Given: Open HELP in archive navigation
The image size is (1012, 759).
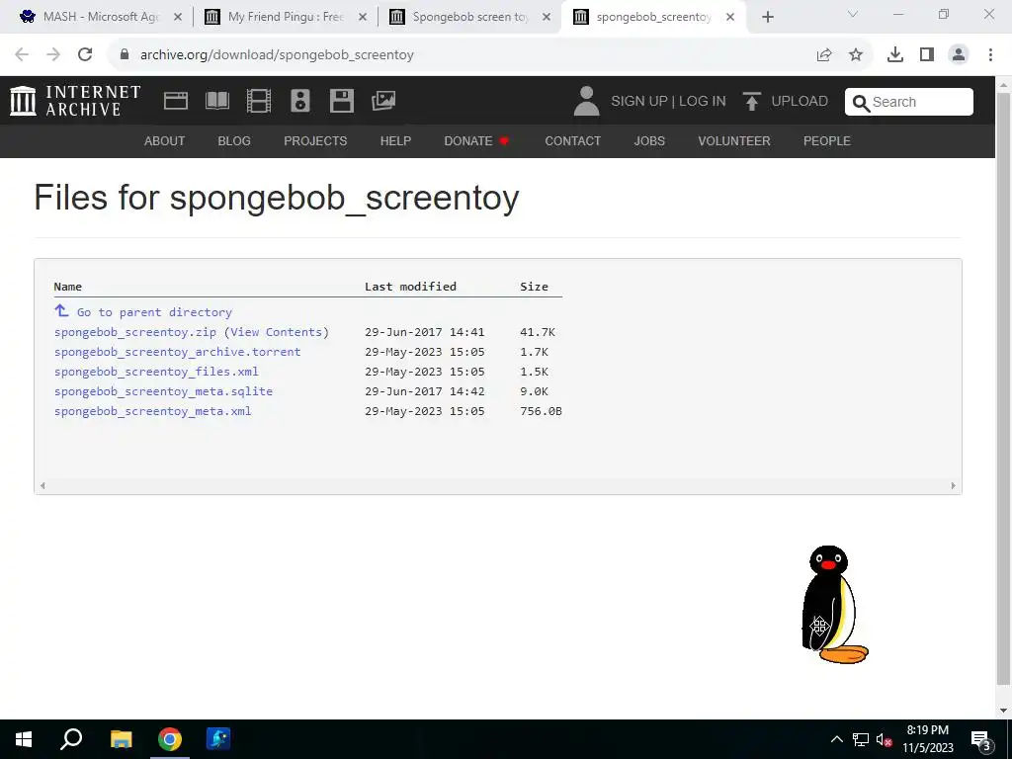Looking at the screenshot, I should coord(395,140).
